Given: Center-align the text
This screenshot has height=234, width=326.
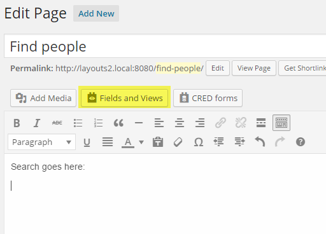Looking at the screenshot, I should [x=180, y=123].
